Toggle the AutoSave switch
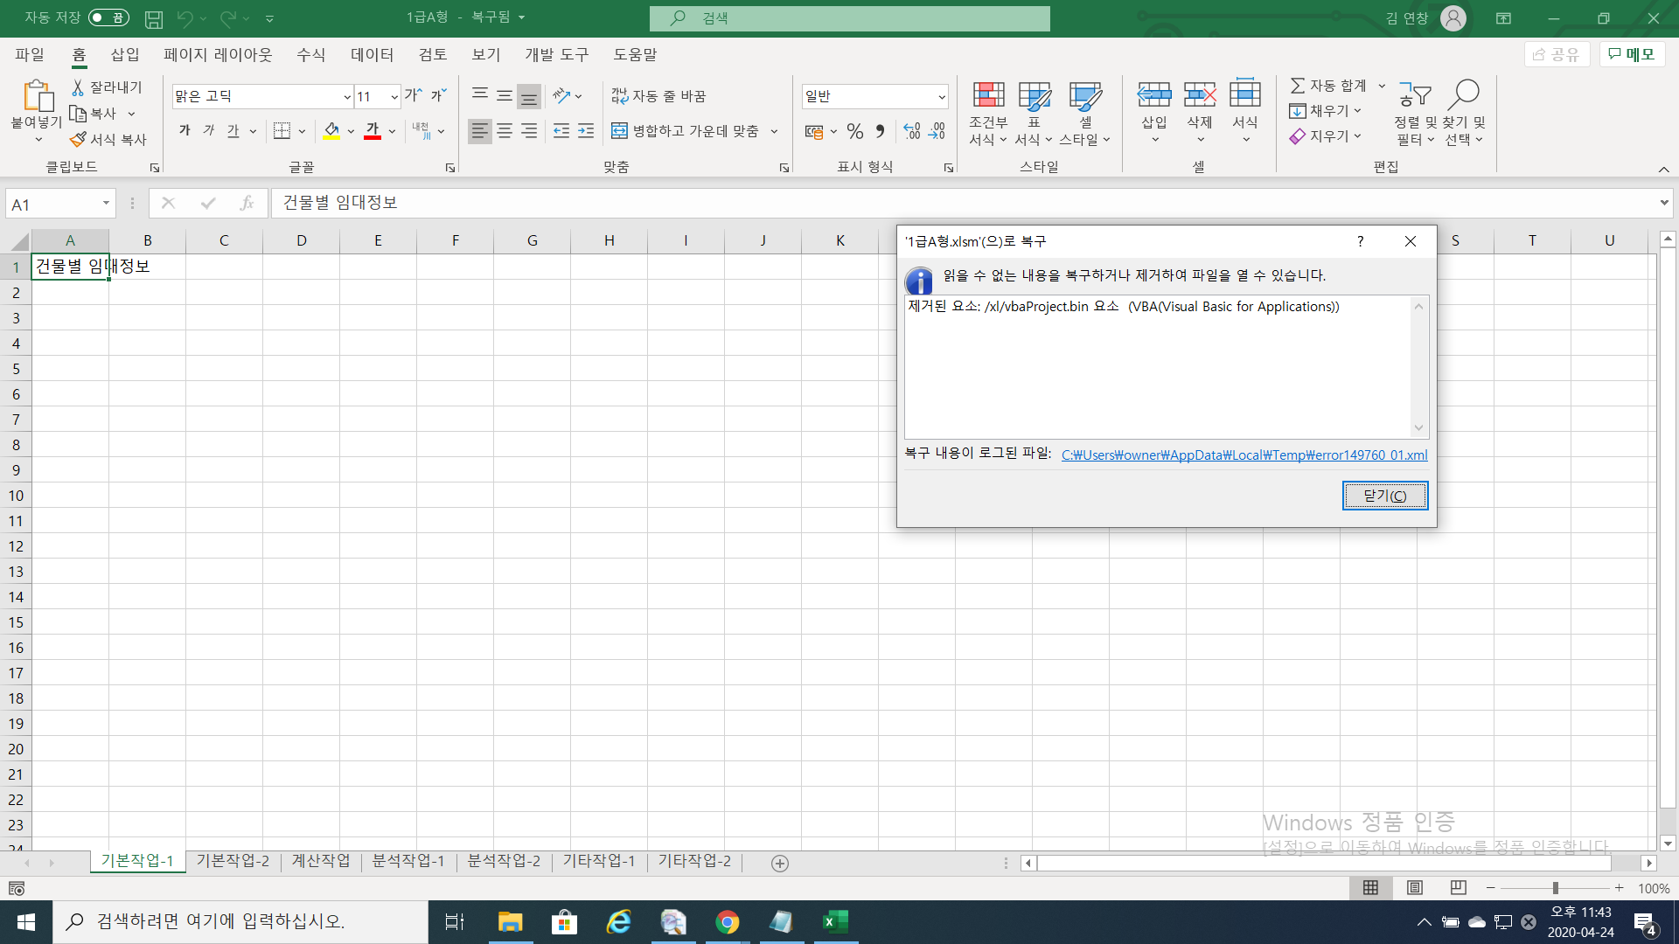 (108, 17)
